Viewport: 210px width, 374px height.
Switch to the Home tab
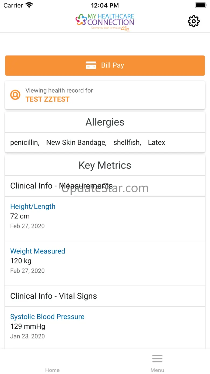click(x=52, y=370)
